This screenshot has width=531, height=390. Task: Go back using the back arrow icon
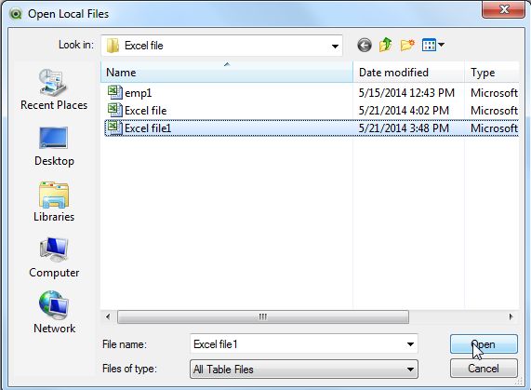click(365, 45)
